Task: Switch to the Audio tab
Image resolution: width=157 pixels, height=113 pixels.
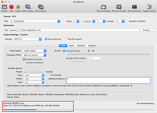Action: (x=71, y=45)
